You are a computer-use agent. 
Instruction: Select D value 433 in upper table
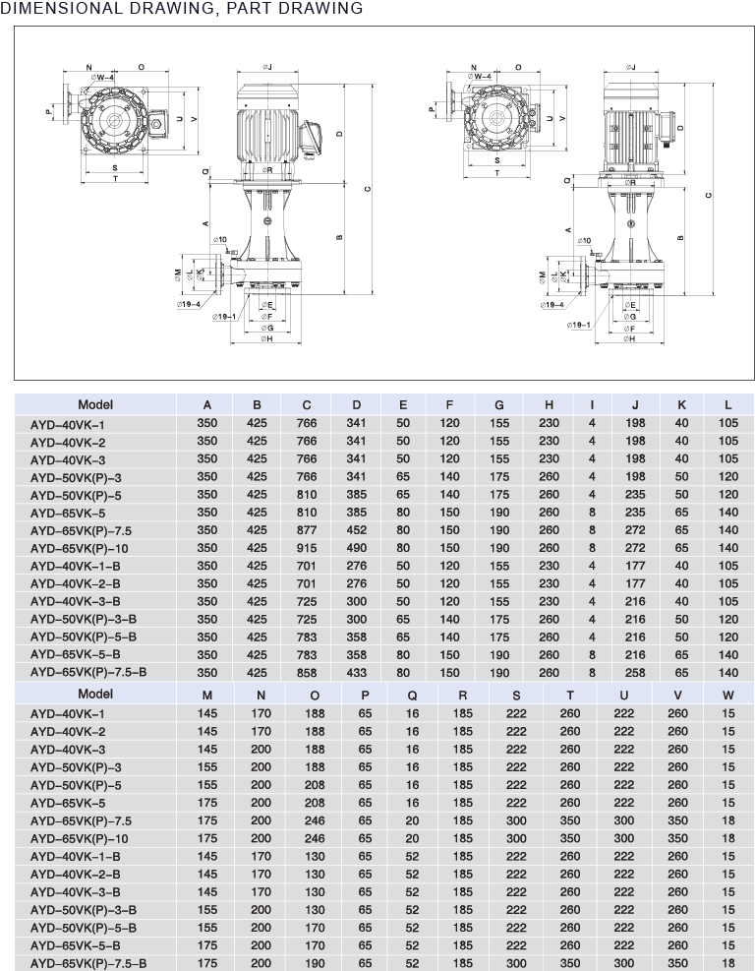(x=357, y=673)
